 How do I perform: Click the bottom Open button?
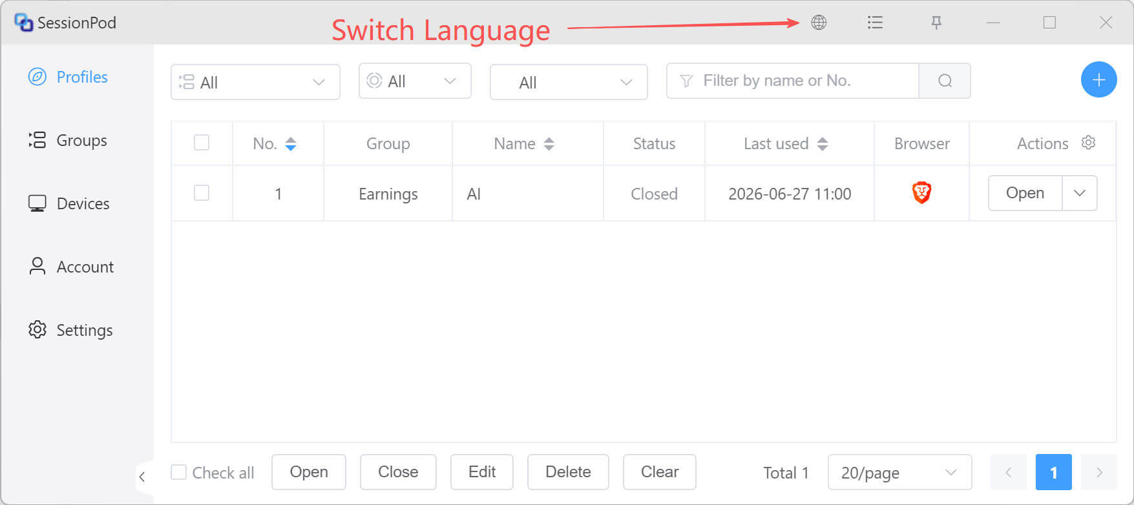(309, 472)
